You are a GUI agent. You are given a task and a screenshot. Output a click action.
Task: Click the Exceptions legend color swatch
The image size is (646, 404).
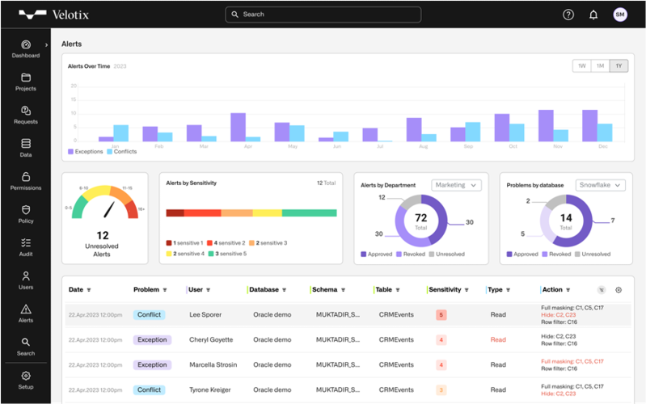point(70,152)
